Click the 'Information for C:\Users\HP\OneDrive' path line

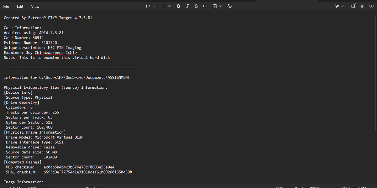tap(68, 78)
